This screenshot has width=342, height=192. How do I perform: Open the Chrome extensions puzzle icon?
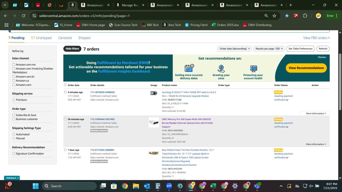[x=305, y=16]
